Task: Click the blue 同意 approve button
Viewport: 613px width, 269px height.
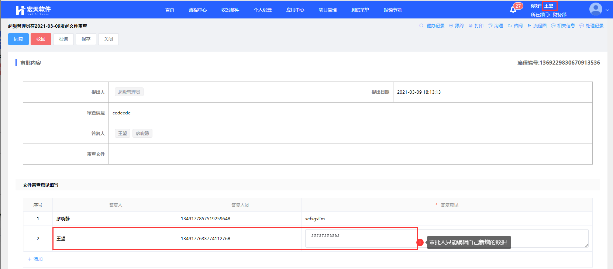Action: (x=18, y=39)
